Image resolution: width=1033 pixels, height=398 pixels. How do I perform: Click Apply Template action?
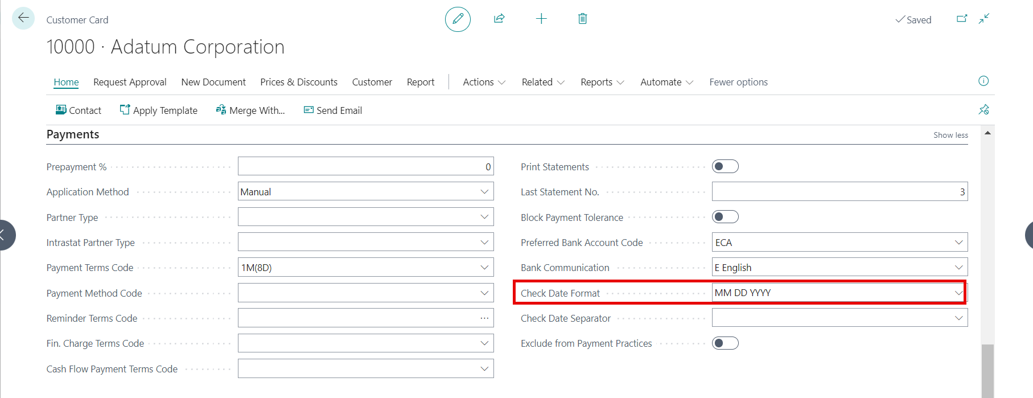[159, 110]
